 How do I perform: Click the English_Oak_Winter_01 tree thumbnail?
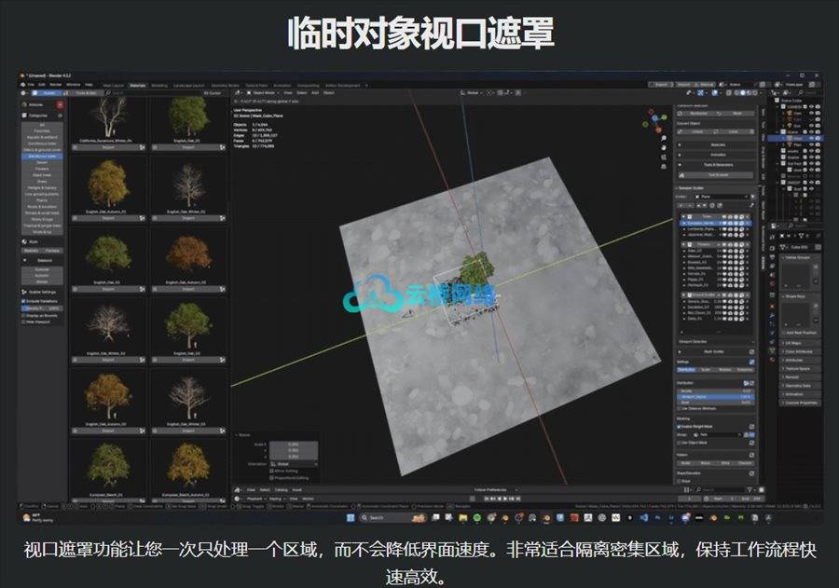click(190, 185)
